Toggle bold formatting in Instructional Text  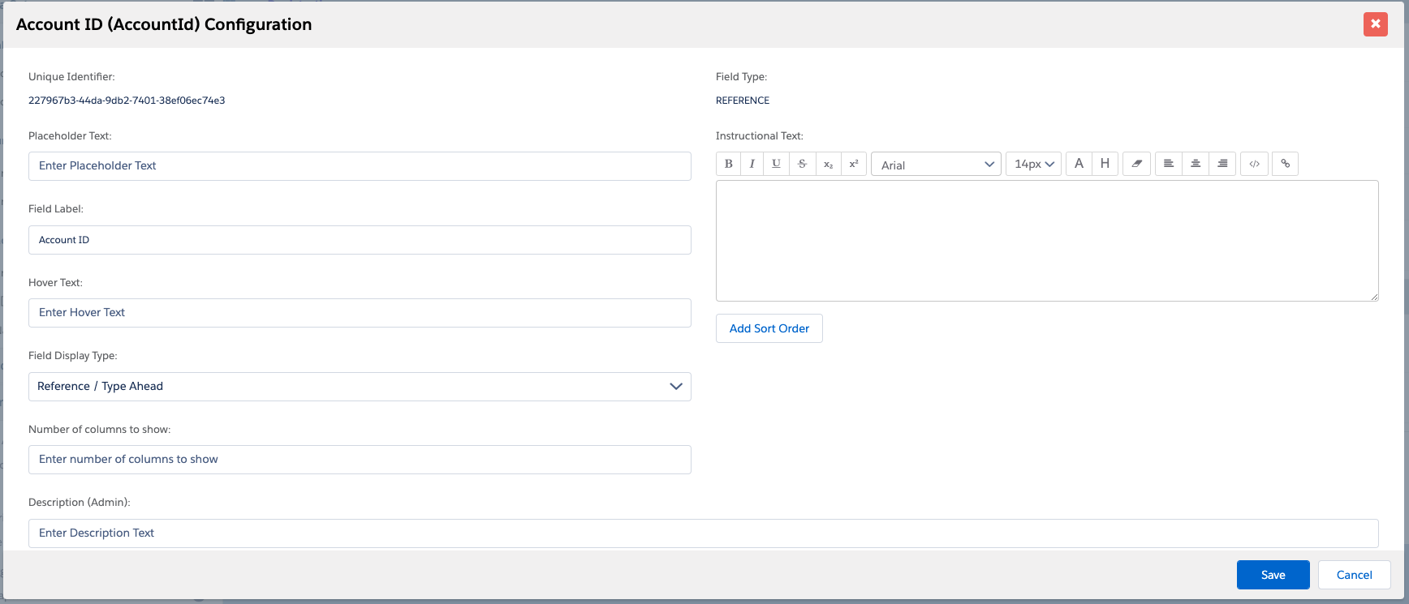(728, 164)
